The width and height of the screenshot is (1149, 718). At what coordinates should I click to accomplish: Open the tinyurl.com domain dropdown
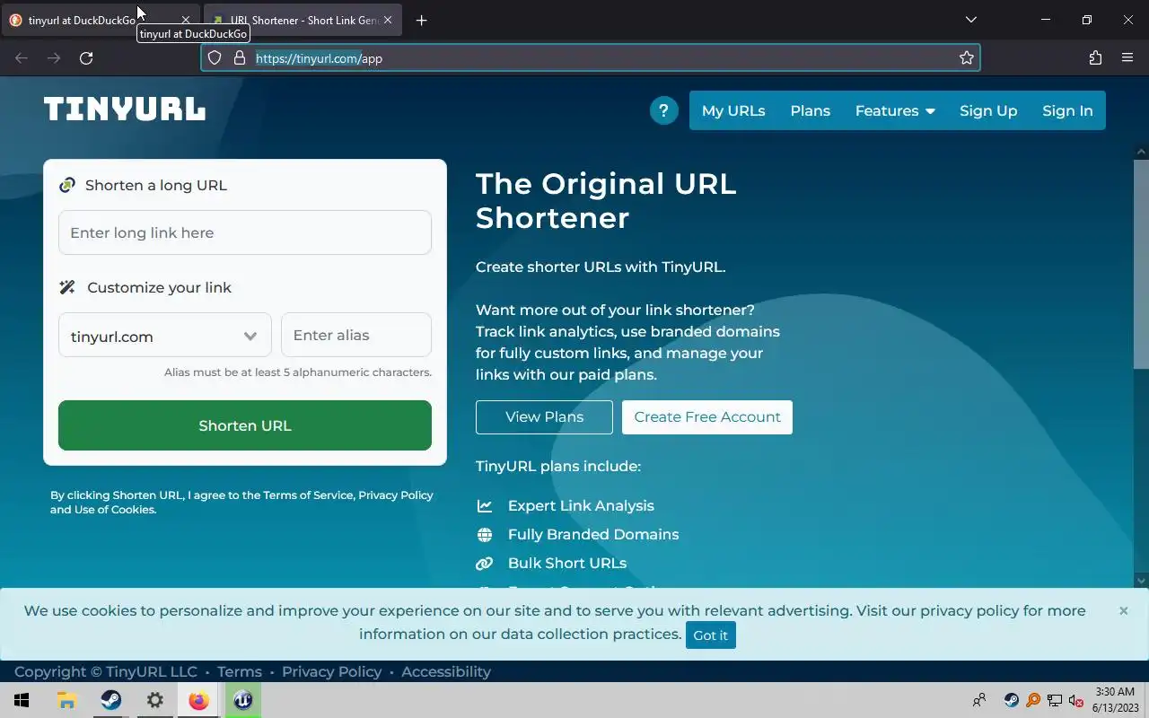click(165, 336)
